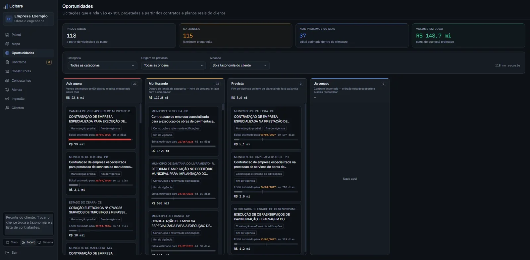Click the Mapa sidebar icon

point(7,44)
